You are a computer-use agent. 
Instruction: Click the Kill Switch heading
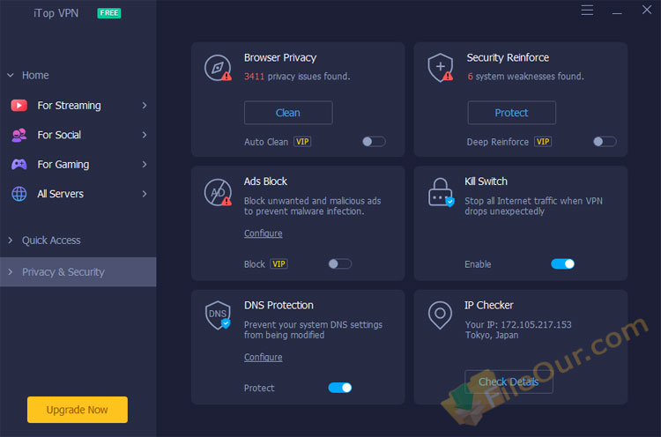[x=486, y=181]
